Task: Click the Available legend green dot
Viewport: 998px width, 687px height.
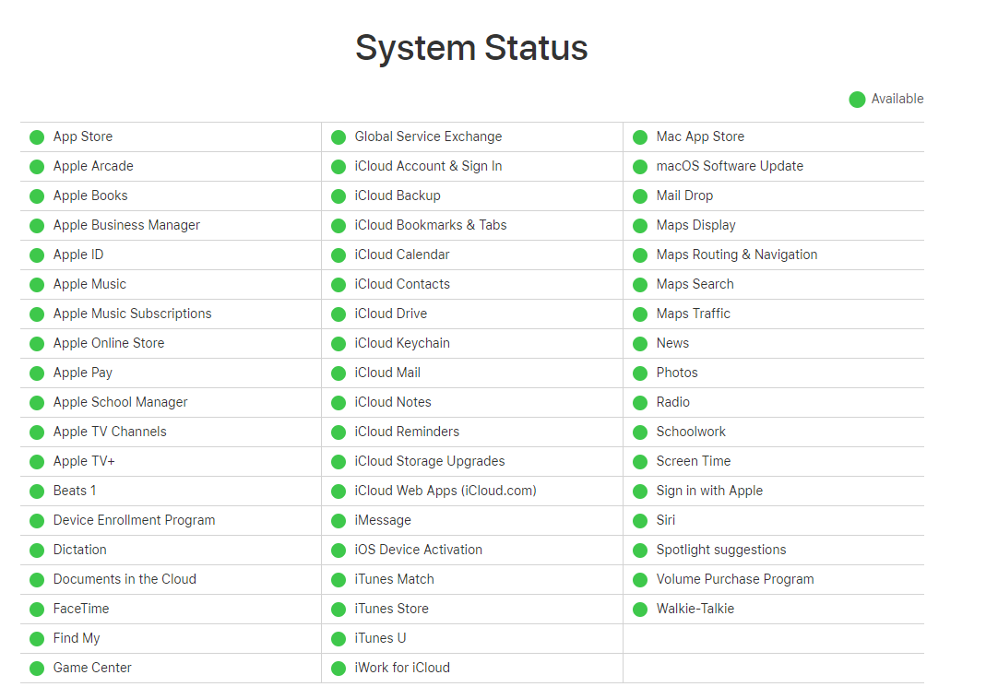Action: (857, 100)
